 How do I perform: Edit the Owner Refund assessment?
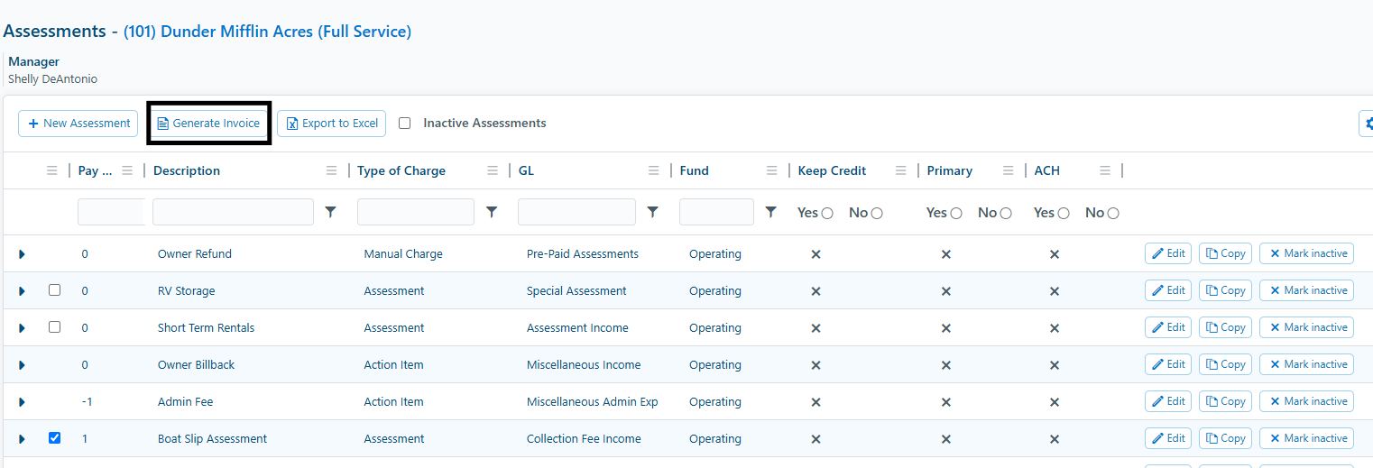[x=1168, y=253]
